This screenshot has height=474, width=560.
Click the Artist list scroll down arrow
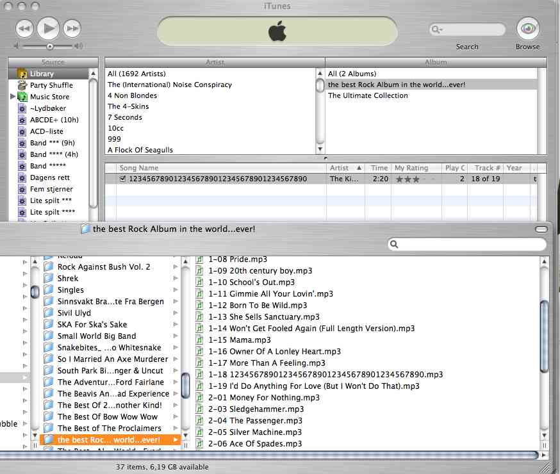(320, 149)
